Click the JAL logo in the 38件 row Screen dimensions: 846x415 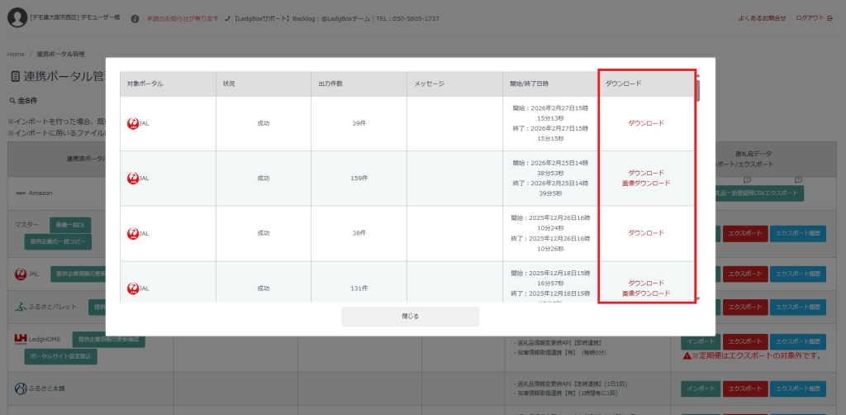(133, 233)
